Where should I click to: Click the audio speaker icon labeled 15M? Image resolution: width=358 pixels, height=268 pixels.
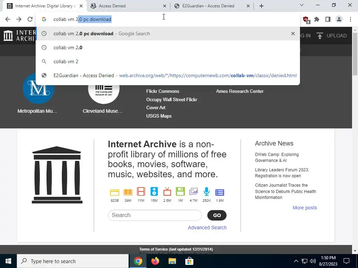point(154,192)
